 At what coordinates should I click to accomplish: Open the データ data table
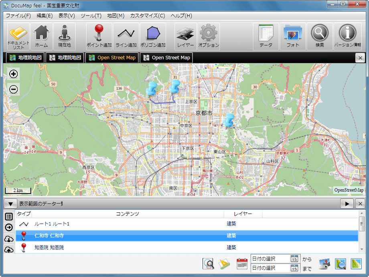(266, 37)
